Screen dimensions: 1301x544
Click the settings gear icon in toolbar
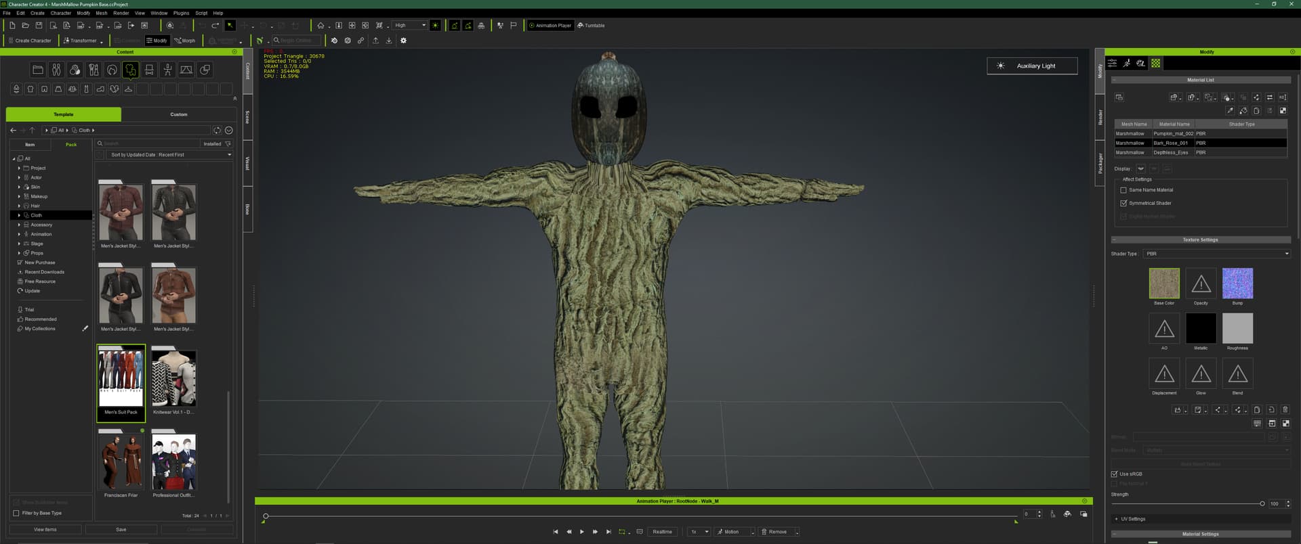click(403, 41)
